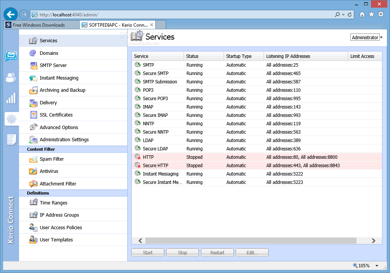Refresh the page with the reload icon

tap(350, 15)
